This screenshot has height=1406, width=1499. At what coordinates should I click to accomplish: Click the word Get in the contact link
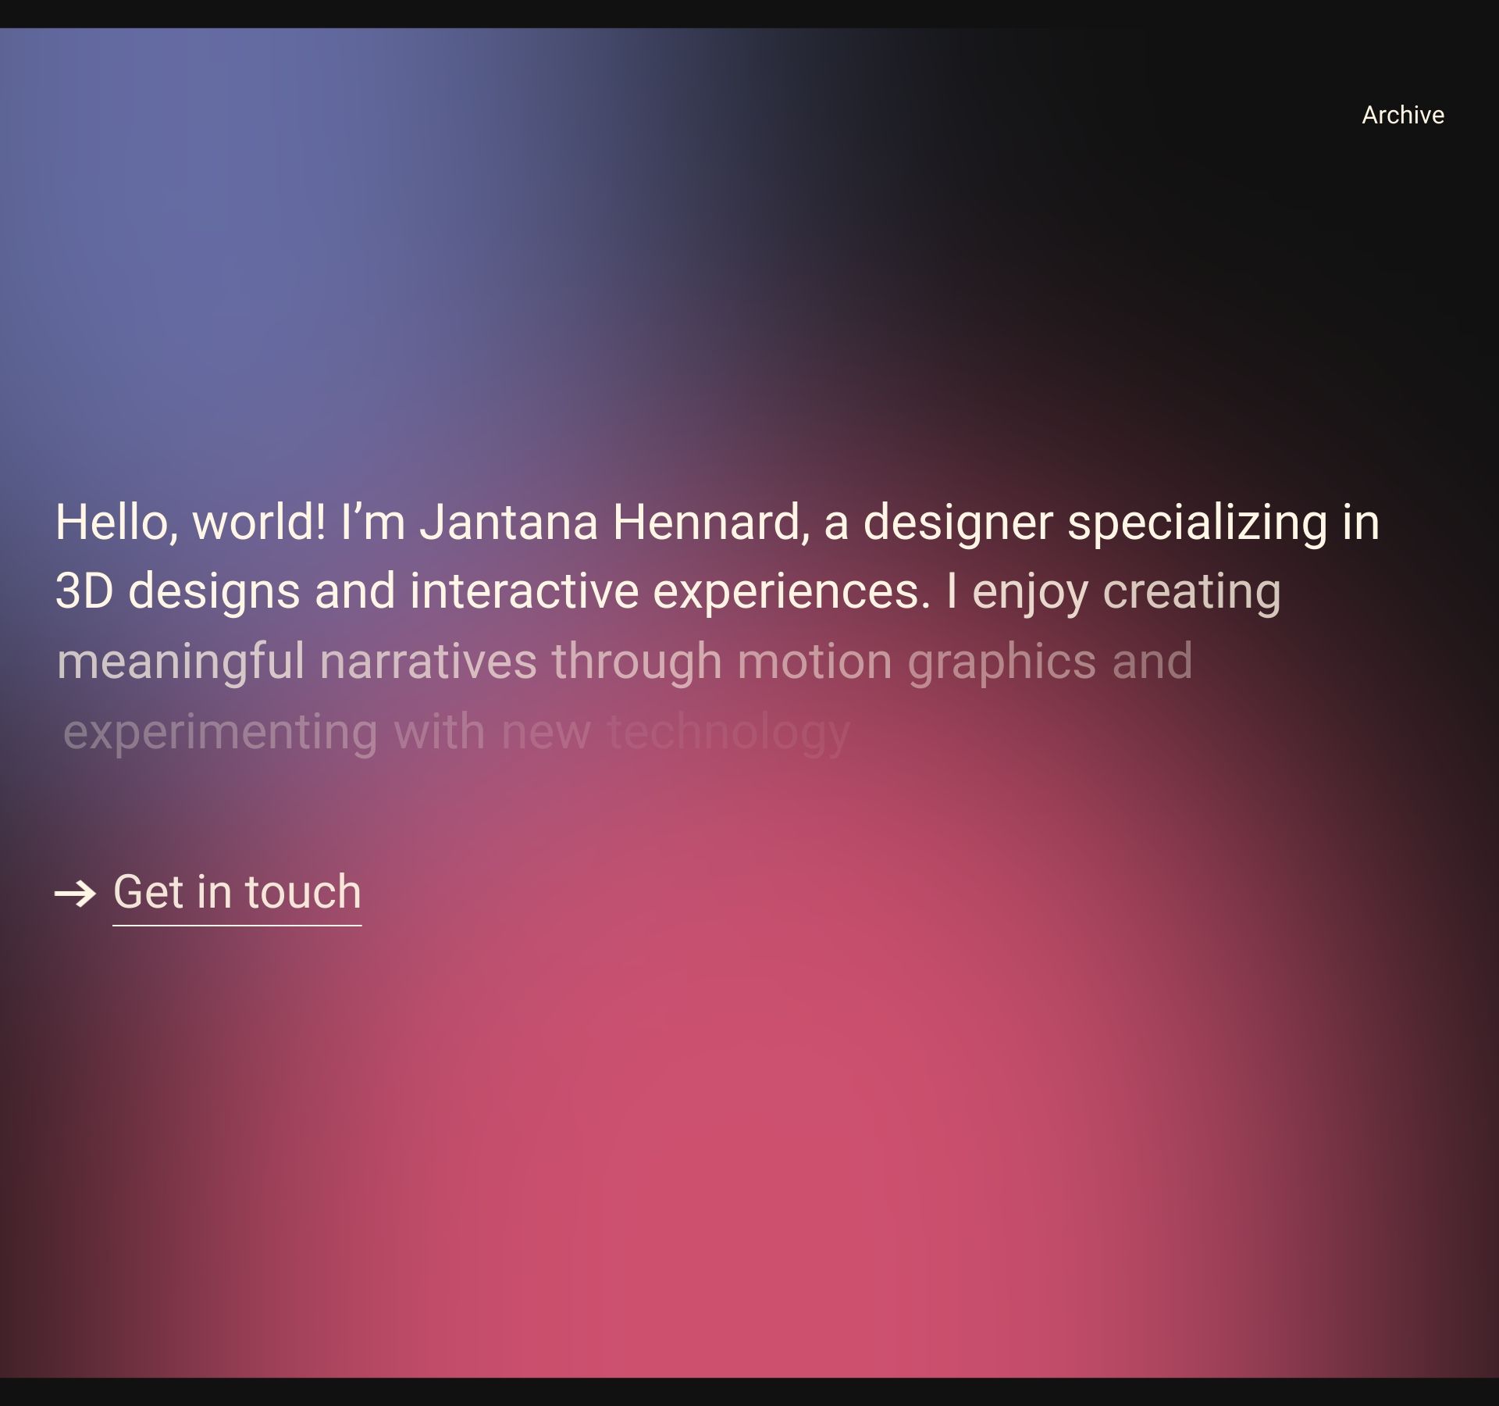coord(148,891)
